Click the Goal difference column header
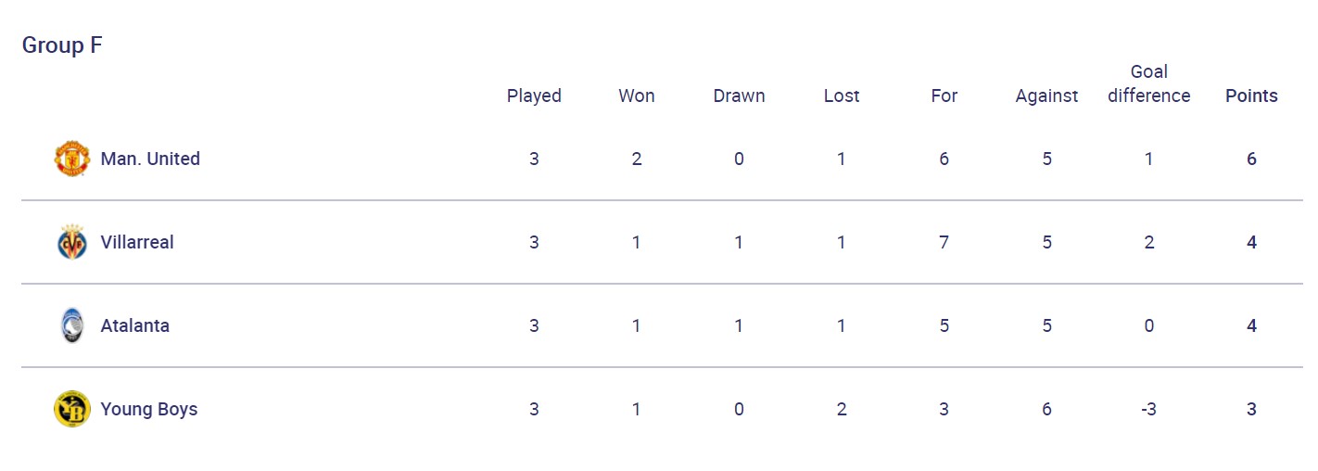The image size is (1318, 471). point(1149,83)
